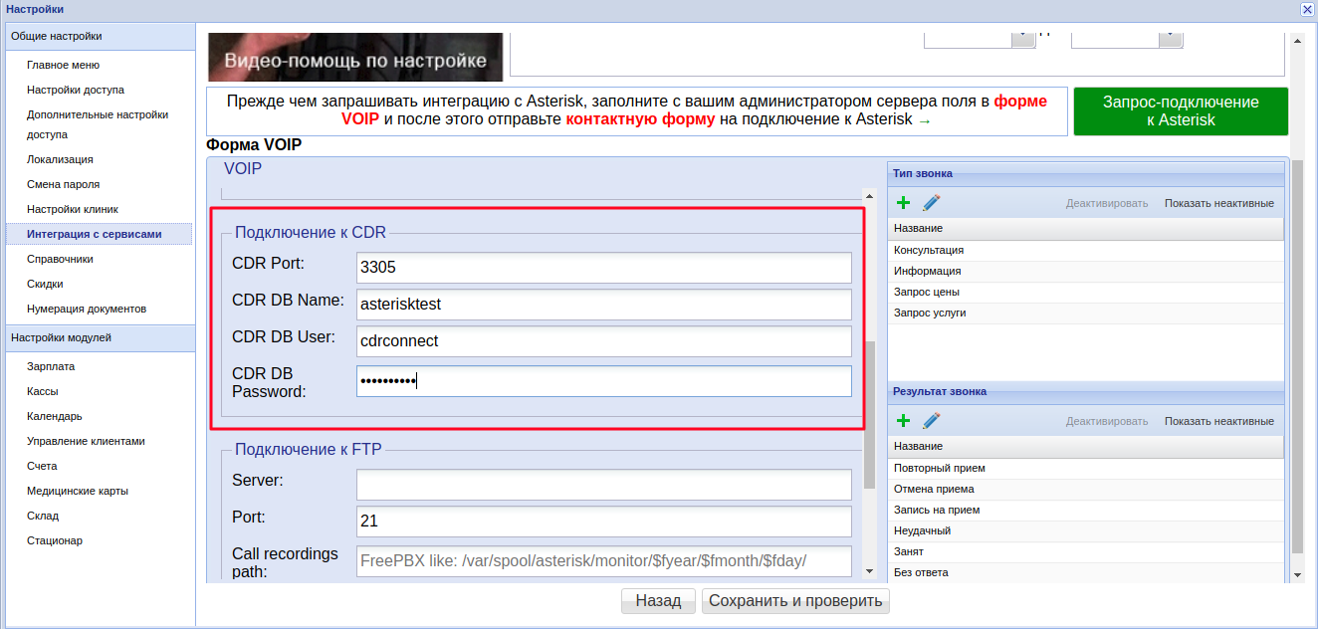
Task: Select Запрос цены call type row
Action: (1086, 292)
